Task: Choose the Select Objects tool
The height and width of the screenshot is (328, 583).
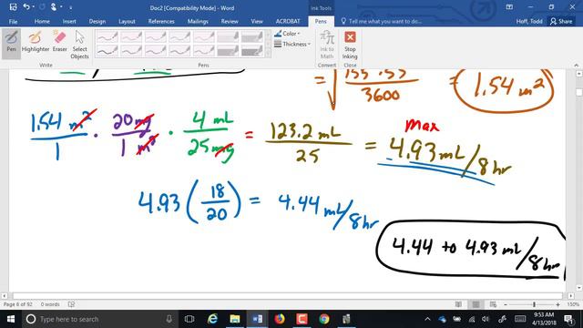Action: point(79,45)
